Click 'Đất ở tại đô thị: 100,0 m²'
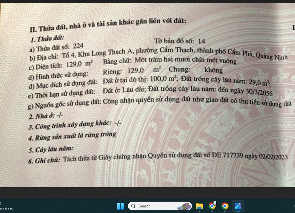The image size is (295, 213). [140, 80]
